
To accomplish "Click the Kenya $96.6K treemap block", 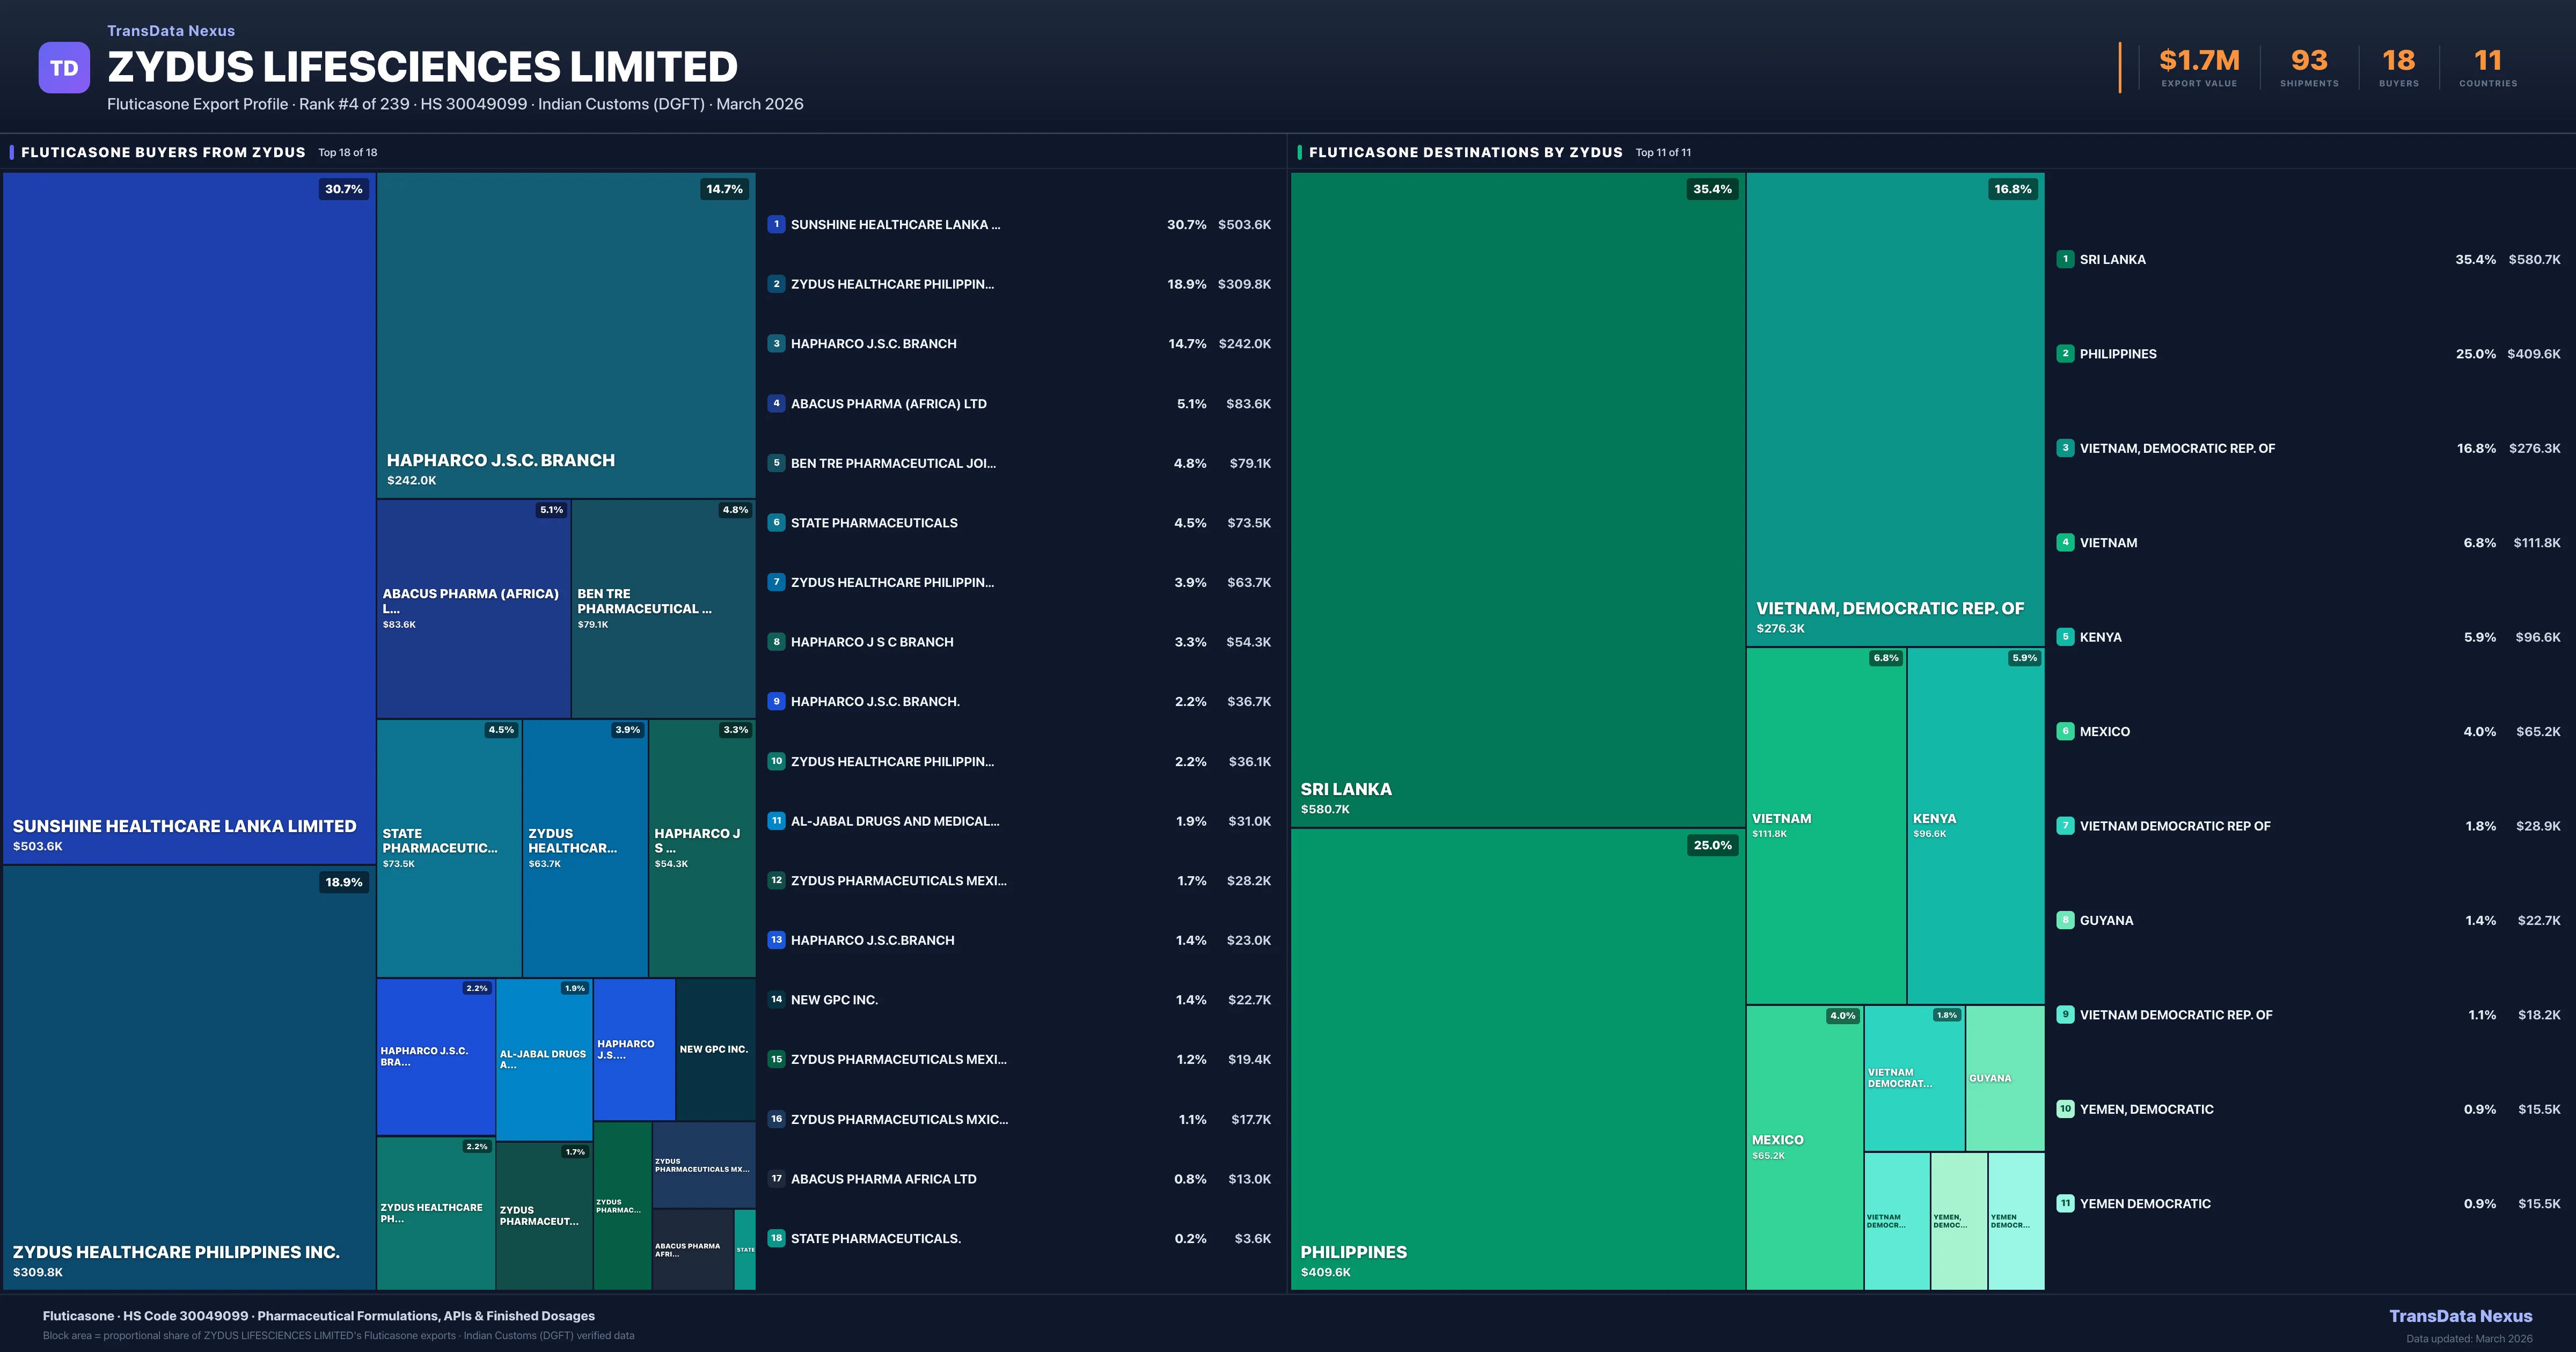I will 1975,825.
